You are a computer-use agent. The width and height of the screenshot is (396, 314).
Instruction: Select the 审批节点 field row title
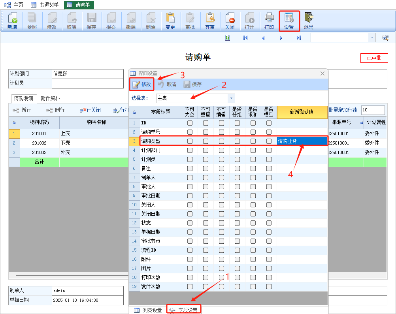pos(161,241)
